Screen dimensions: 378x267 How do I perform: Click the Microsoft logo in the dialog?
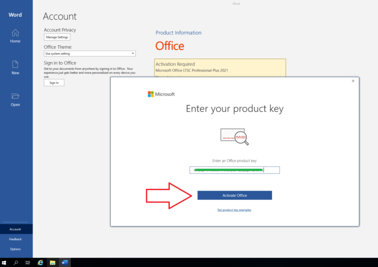pyautogui.click(x=151, y=94)
